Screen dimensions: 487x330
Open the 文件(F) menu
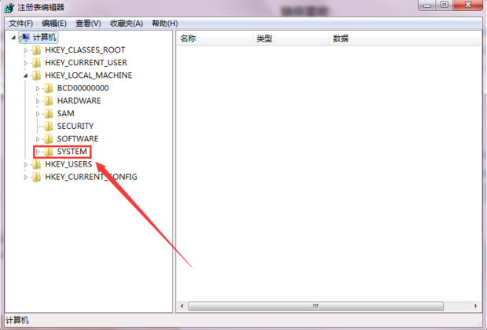[20, 24]
